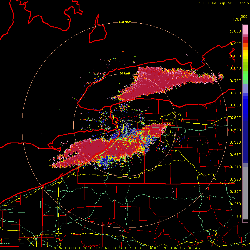250x250 pixels.
Task: Select the 0.520 scale value
Action: pyautogui.click(x=235, y=142)
